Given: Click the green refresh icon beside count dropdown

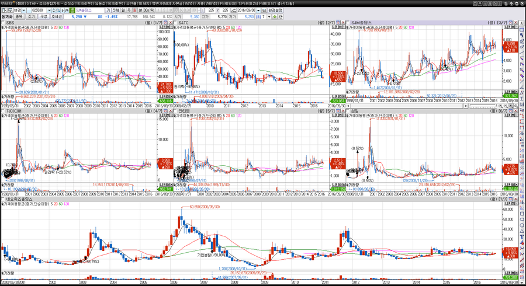Looking at the screenshot, I should point(275,16).
